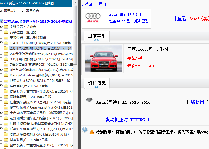Open the Audi (奥迪) (国外) brand link
This screenshot has width=209, height=149.
click(125, 14)
